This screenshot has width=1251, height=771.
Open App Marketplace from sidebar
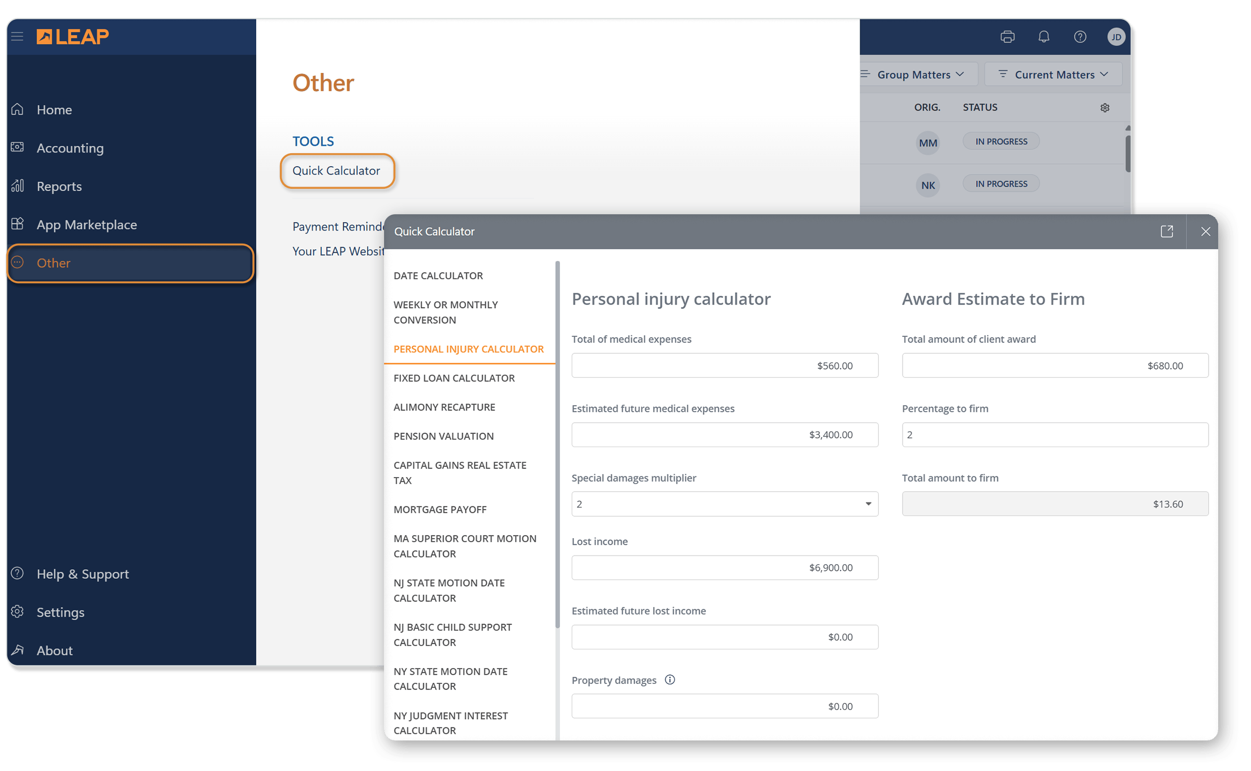pos(87,224)
